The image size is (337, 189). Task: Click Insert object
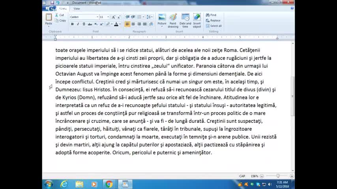pyautogui.click(x=197, y=20)
